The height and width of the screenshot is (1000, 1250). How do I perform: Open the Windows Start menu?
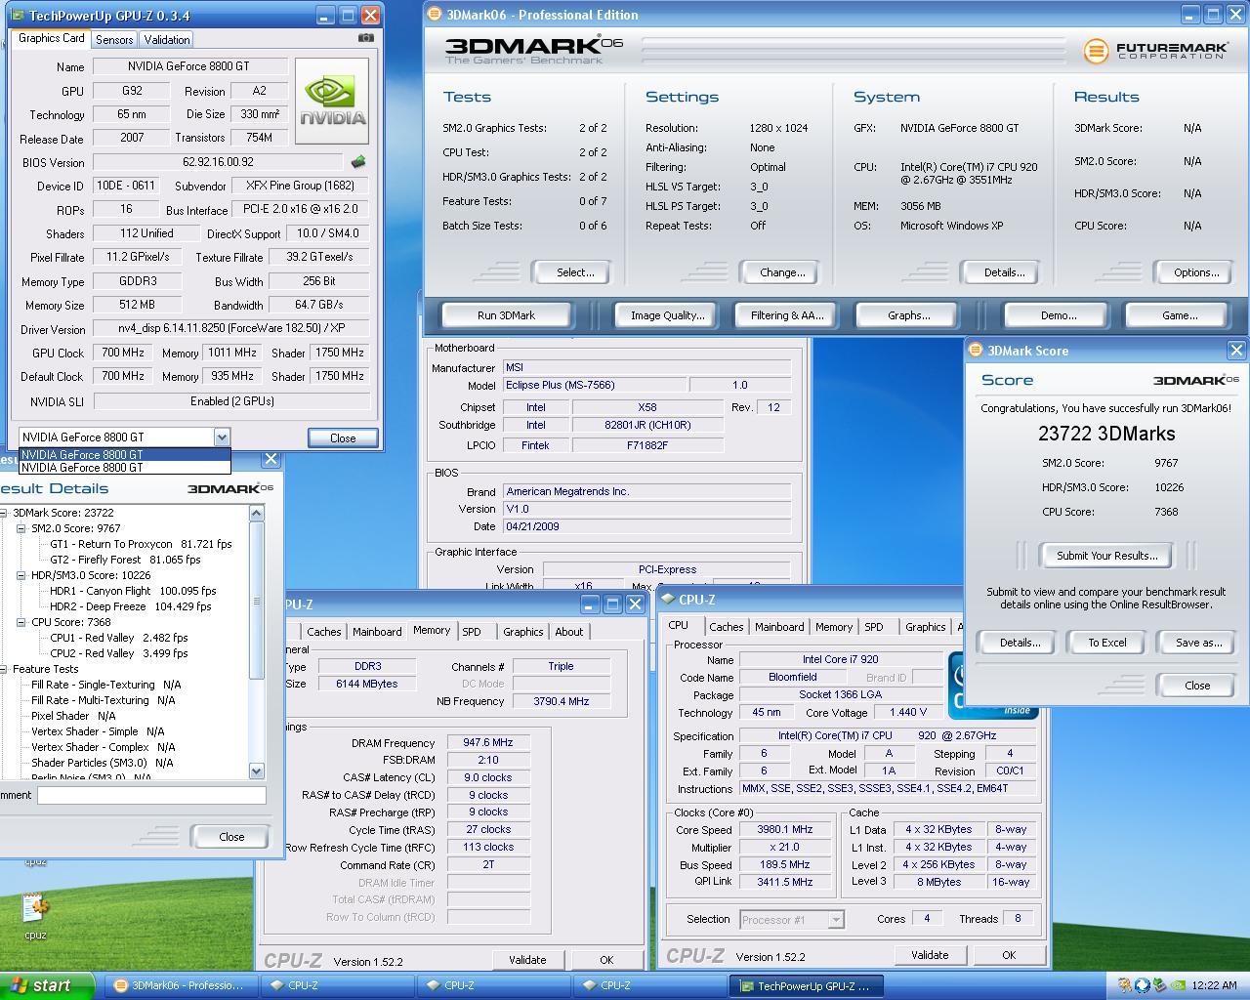click(x=47, y=985)
